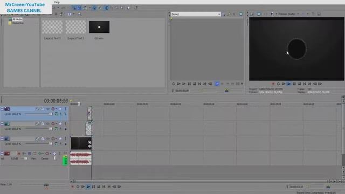Click the Trimmer external monitor icon

tap(241, 15)
